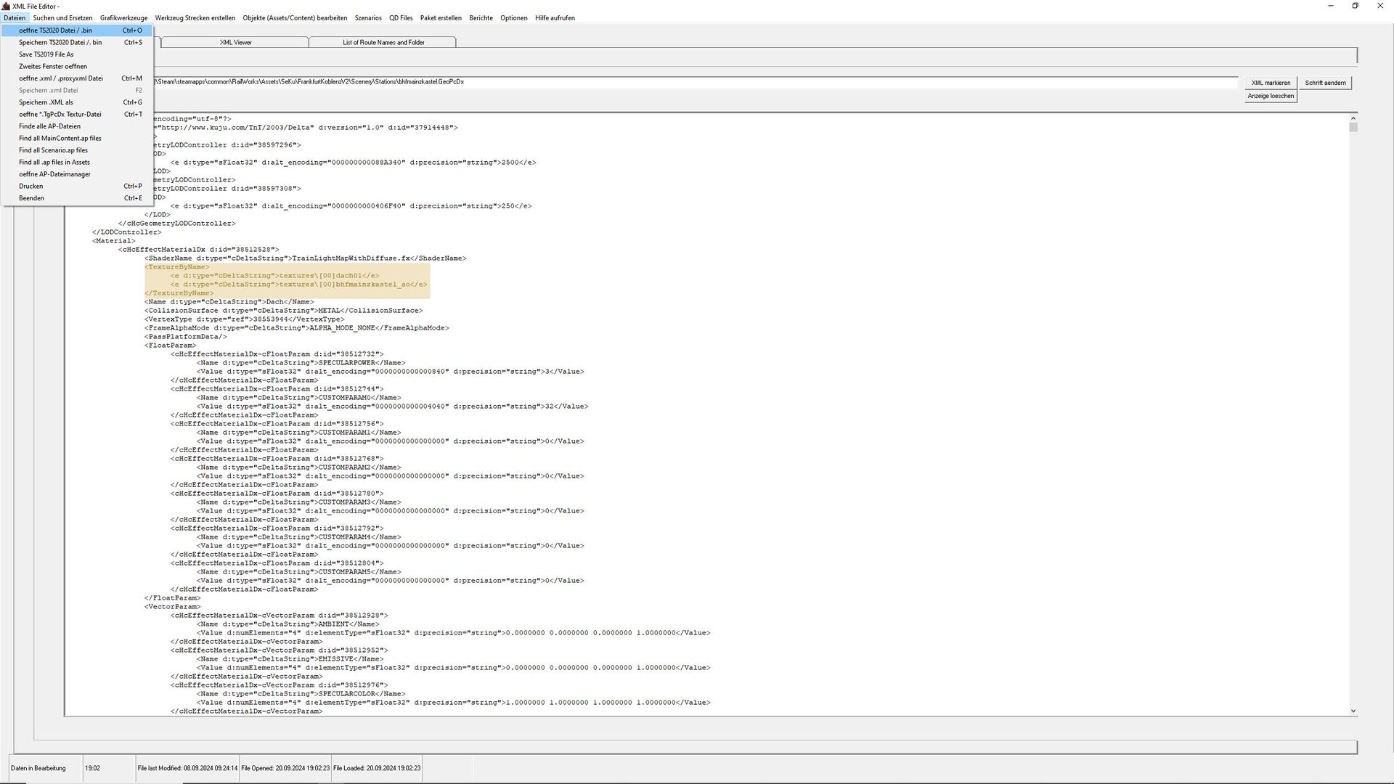
Task: Click 'oeffne .xml / .proxyxml Datei'
Action: (60, 78)
